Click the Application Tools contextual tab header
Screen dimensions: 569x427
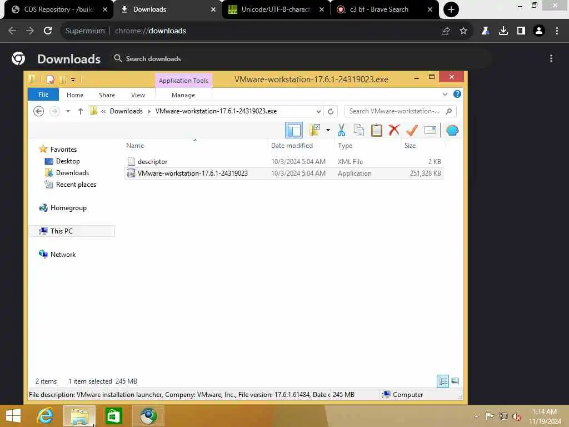click(x=183, y=81)
